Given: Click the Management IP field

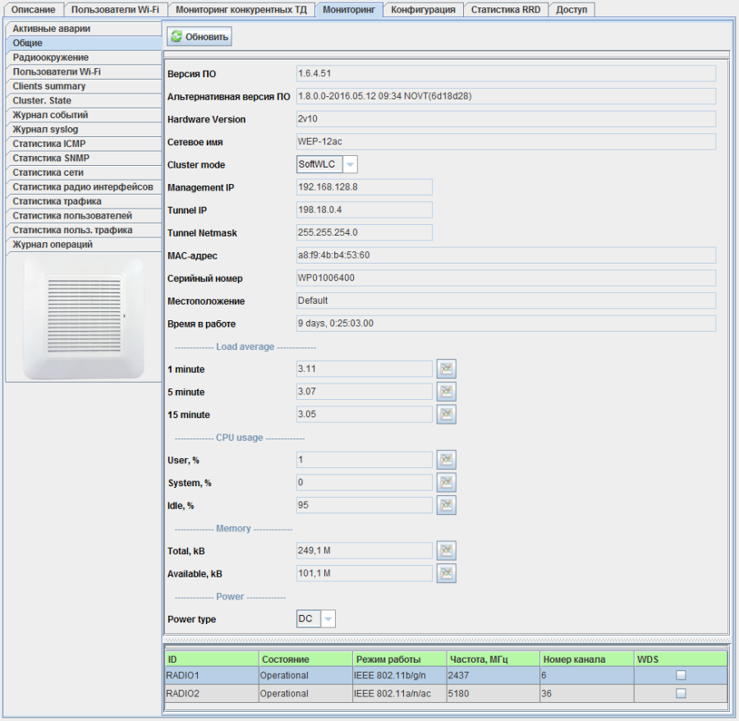Looking at the screenshot, I should point(364,187).
